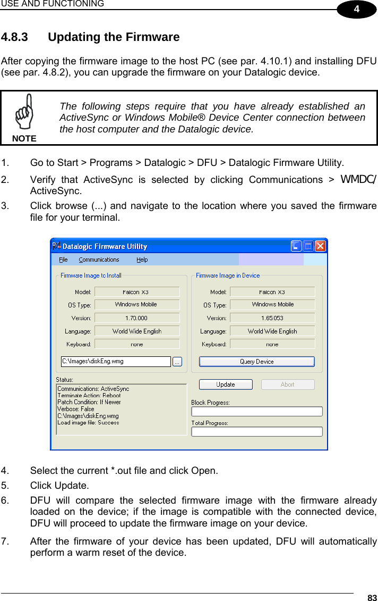Click the 'Firmware Image in Device' group title
The width and height of the screenshot is (378, 601).
coord(228,275)
